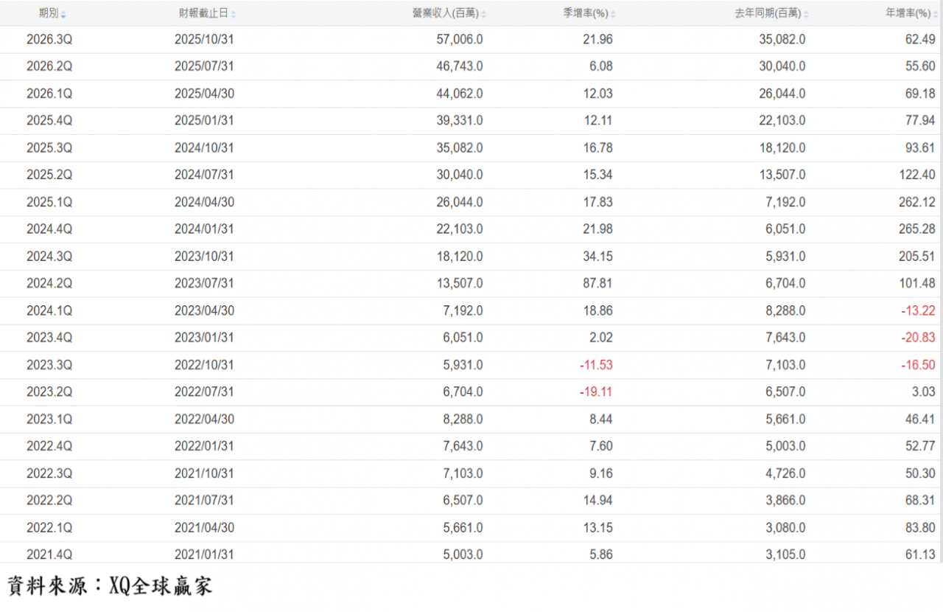Click sort icon next to 財報截止日

[x=234, y=15]
